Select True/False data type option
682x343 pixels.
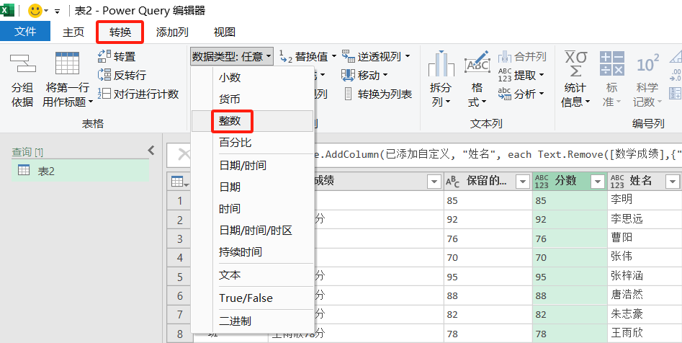point(252,298)
